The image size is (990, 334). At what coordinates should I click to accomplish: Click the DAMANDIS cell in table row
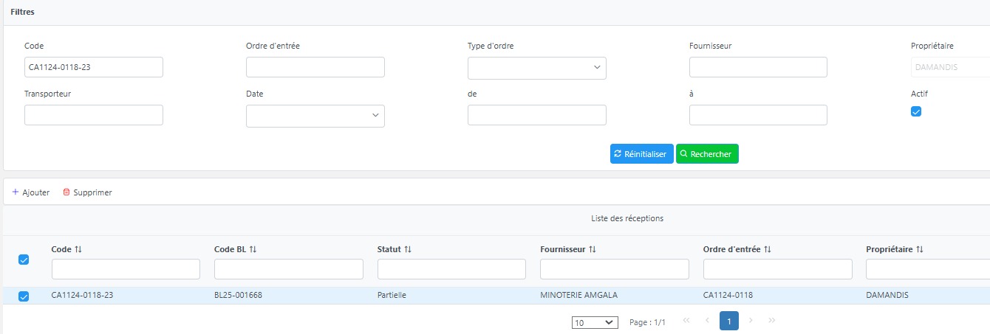[x=887, y=296]
